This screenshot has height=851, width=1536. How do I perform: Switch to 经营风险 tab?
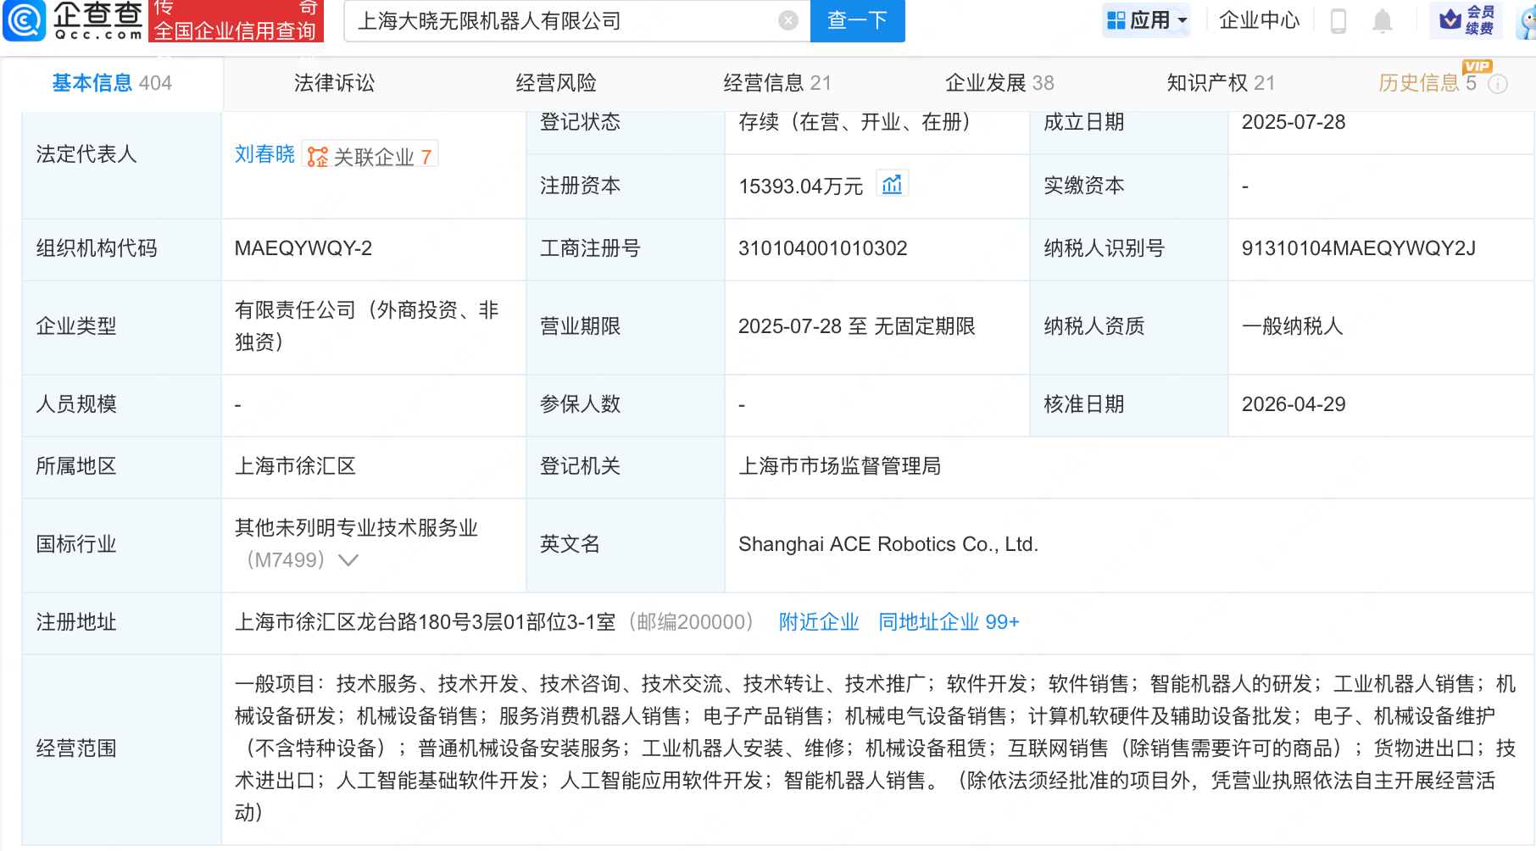pyautogui.click(x=556, y=83)
